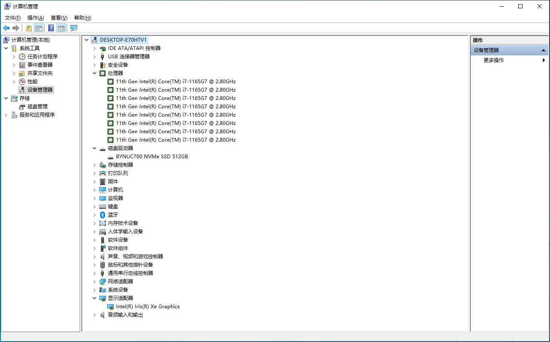Image resolution: width=550 pixels, height=342 pixels.
Task: Click the 任务计划程序 clock icon
Action: click(22, 57)
